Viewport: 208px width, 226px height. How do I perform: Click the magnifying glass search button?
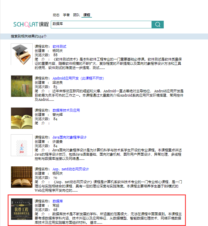pyautogui.click(x=157, y=24)
